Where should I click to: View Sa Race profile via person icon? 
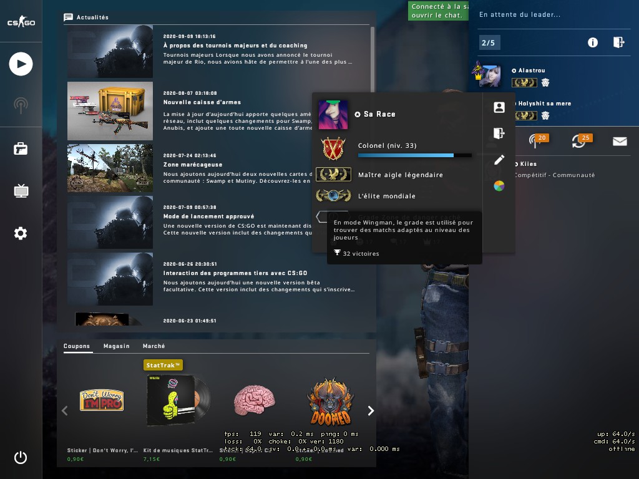click(499, 107)
